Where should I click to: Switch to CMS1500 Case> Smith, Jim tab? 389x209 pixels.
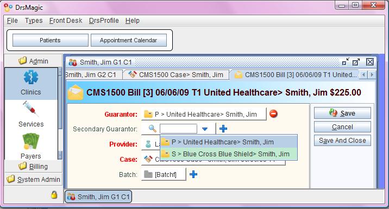[176, 74]
